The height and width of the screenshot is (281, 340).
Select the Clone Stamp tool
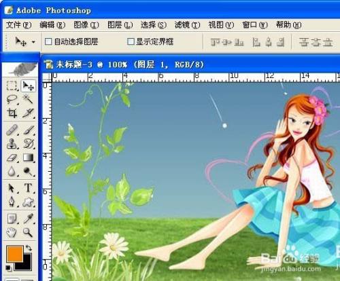coord(12,143)
